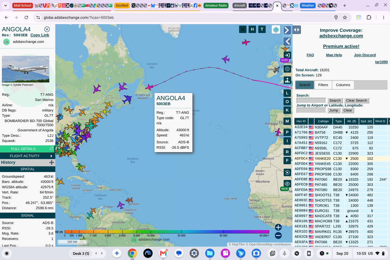Open browser extensions puzzle icon
The image size is (390, 260).
point(369,17)
